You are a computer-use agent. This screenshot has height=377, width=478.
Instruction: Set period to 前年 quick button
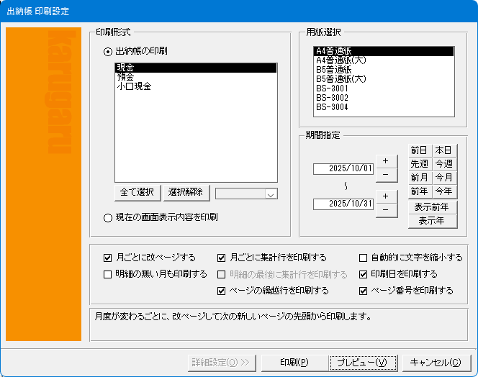pos(419,191)
